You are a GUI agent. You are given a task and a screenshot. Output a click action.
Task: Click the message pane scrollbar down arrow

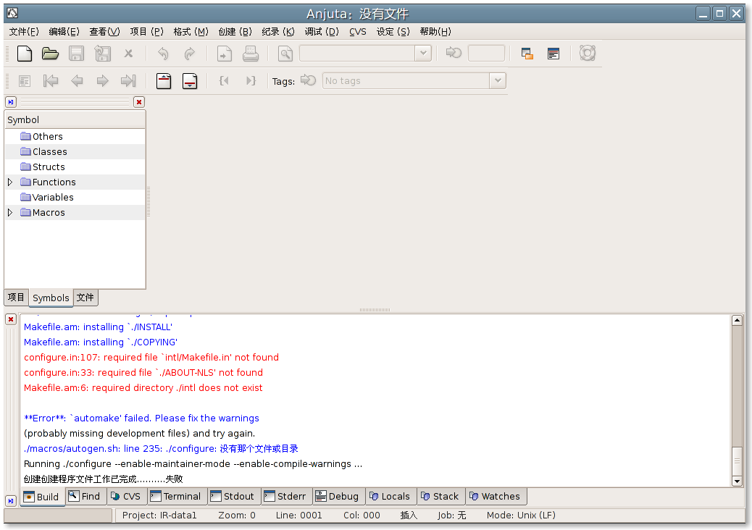point(737,481)
